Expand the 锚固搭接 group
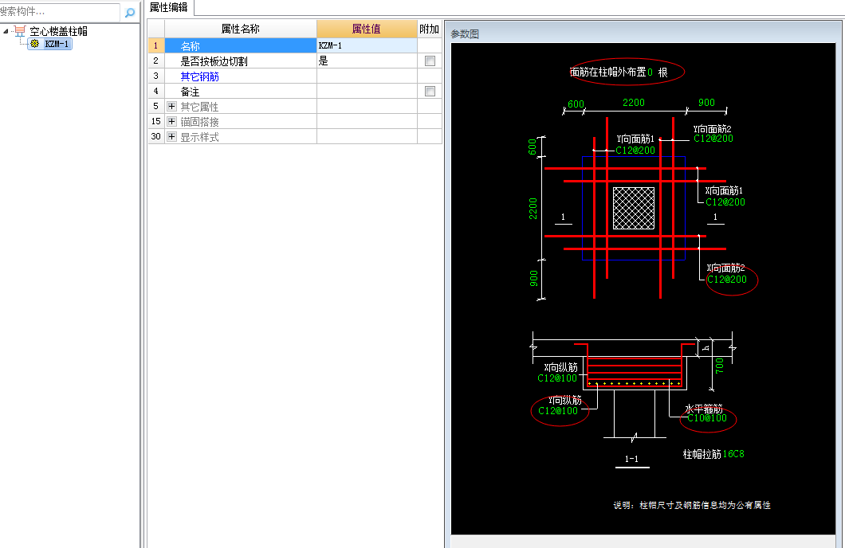Image resolution: width=845 pixels, height=548 pixels. click(171, 121)
